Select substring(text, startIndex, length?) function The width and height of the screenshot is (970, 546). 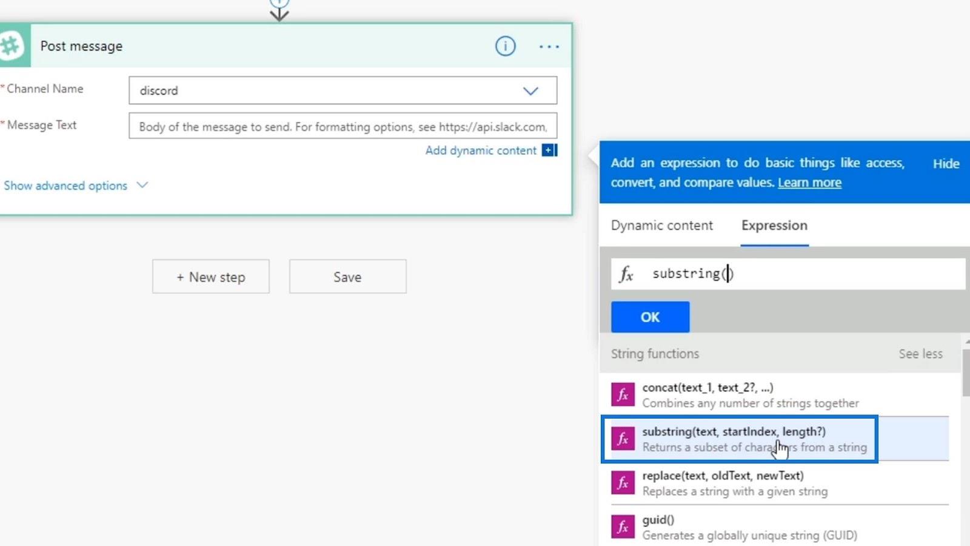pyautogui.click(x=780, y=439)
